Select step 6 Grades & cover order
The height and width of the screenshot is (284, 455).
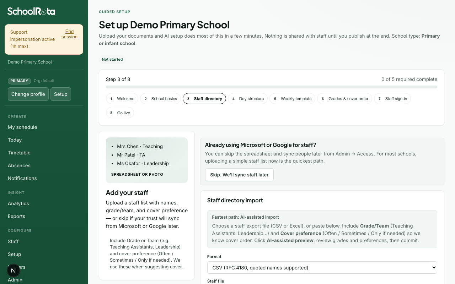click(x=344, y=99)
